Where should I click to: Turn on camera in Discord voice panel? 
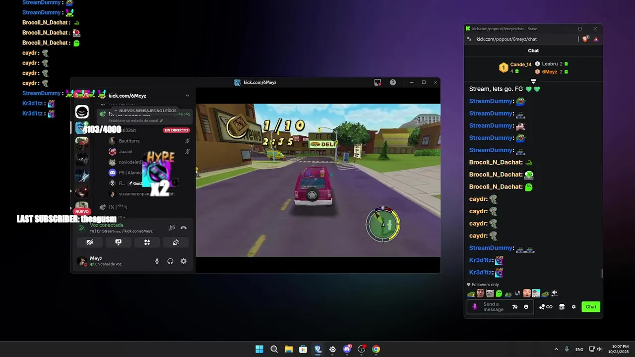tap(89, 242)
